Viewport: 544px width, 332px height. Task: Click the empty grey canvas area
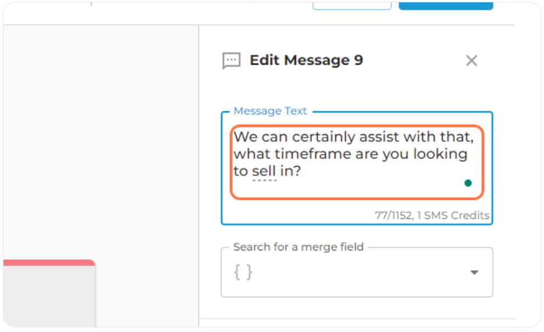(101, 139)
